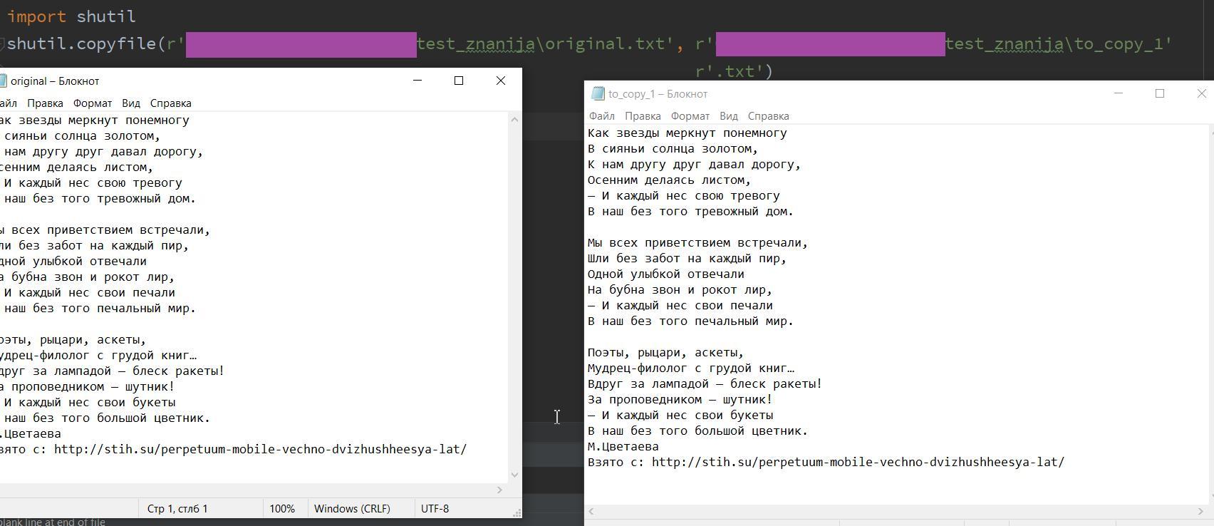Click 'К нам другу друг давал дорогу,' in to_copy_1
1214x526 pixels.
[694, 165]
